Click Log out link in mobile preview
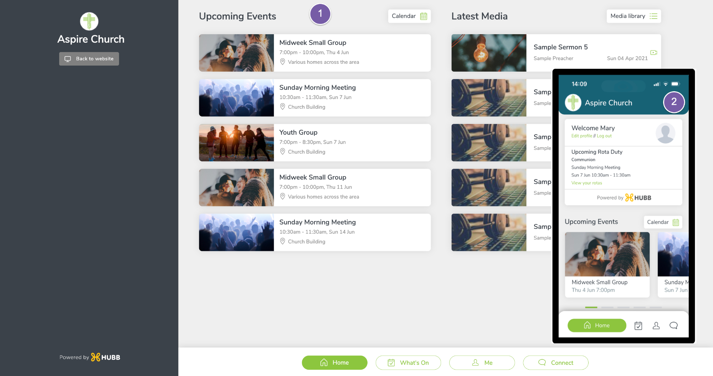Screen dimensions: 713x376 pos(604,136)
